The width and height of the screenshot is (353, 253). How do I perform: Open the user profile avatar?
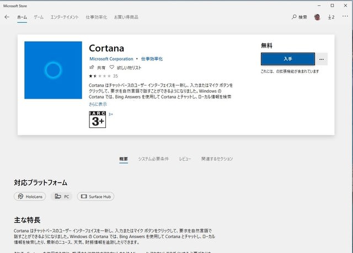pyautogui.click(x=317, y=17)
